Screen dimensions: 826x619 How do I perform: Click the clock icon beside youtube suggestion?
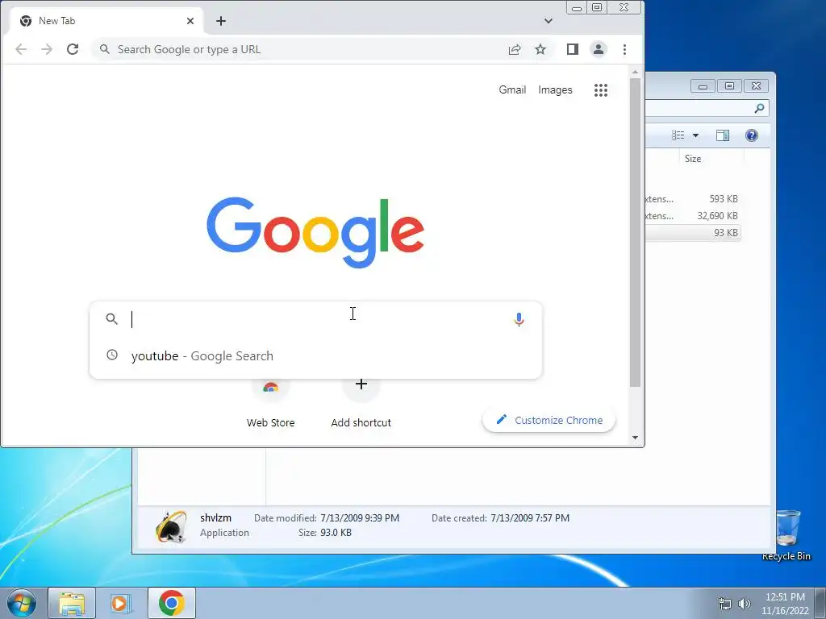tap(112, 355)
